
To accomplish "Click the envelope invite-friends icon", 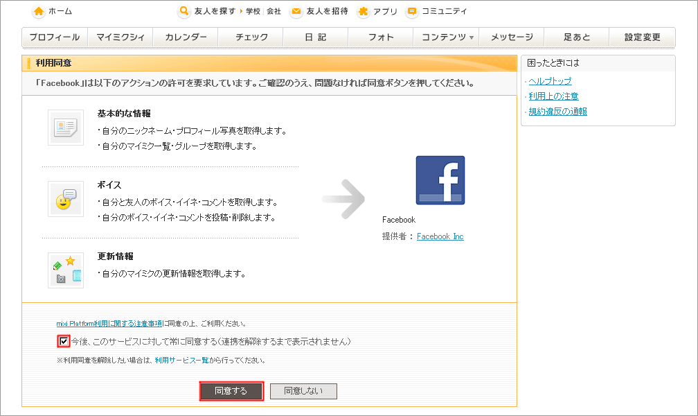I will [296, 11].
